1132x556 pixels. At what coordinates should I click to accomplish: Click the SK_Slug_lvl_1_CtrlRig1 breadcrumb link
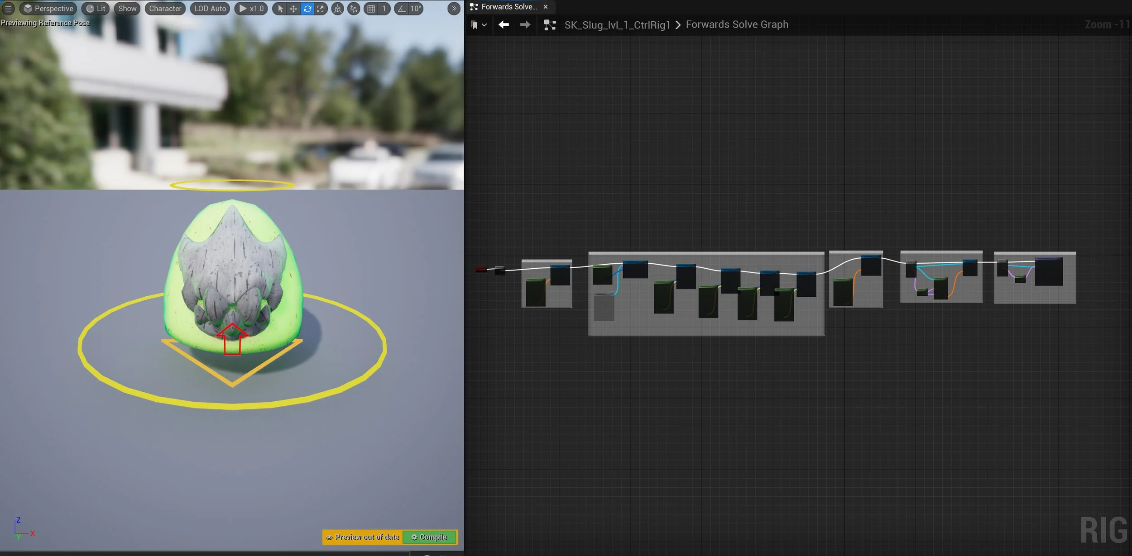(x=617, y=25)
